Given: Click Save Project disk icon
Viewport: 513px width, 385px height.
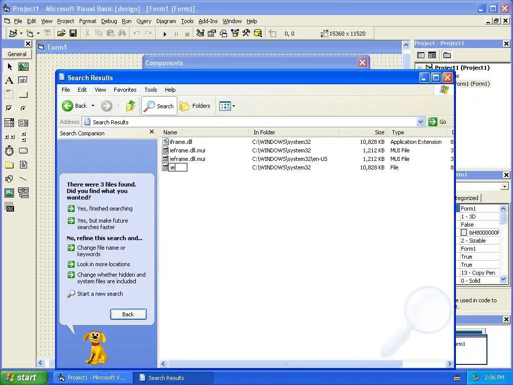Looking at the screenshot, I should click(73, 34).
